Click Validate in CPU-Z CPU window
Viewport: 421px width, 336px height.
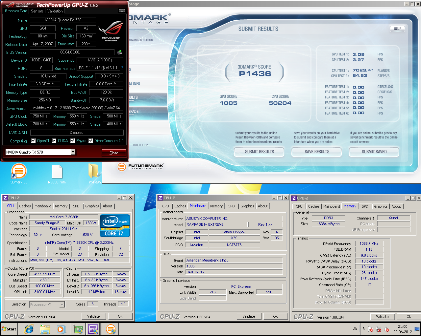[93, 316]
